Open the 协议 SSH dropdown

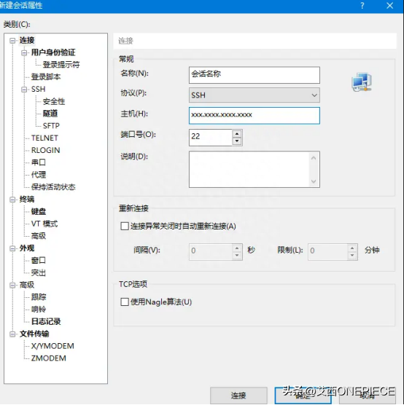(255, 95)
